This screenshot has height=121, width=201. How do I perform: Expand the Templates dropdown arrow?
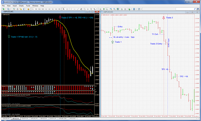click(x=141, y=9)
